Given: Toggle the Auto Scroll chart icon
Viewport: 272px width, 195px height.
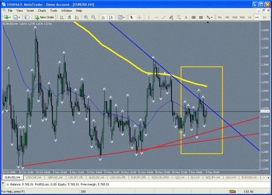Looking at the screenshot, I should coord(103,17).
